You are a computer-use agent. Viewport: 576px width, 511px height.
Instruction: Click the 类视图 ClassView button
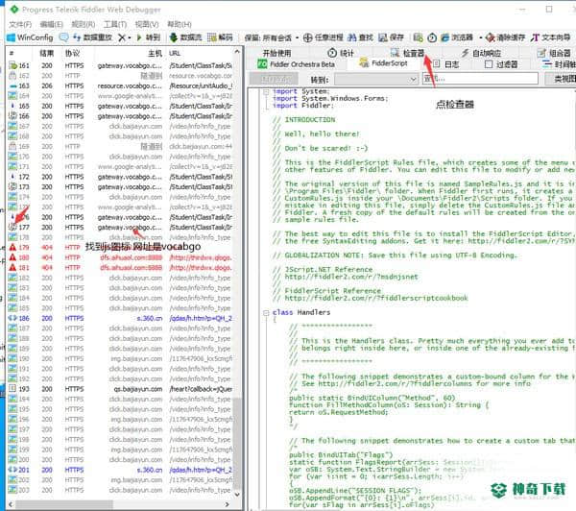tap(561, 79)
